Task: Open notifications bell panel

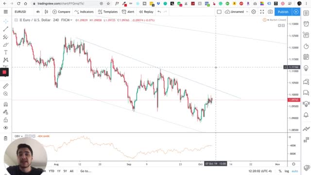Action: click(x=306, y=115)
